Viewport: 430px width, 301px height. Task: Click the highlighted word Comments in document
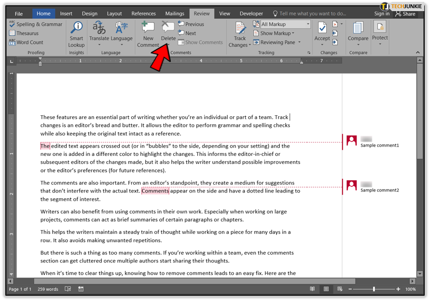coord(155,191)
